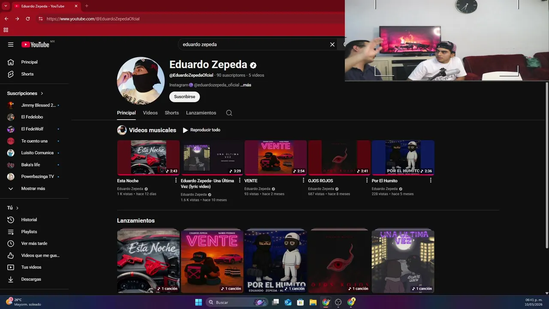Play the Esta Noche video thumbnail
The height and width of the screenshot is (309, 549).
[x=148, y=158]
